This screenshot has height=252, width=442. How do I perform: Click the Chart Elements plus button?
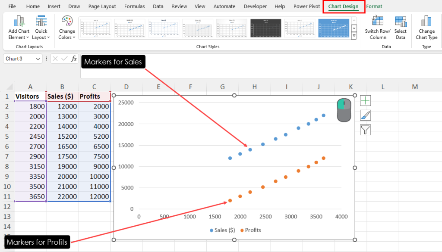click(365, 101)
